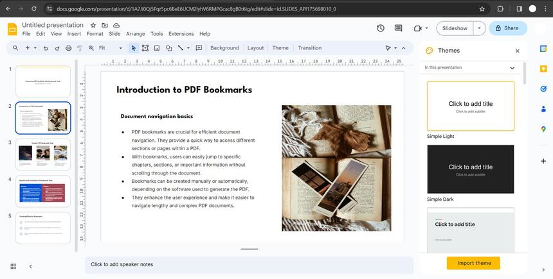Image resolution: width=553 pixels, height=279 pixels.
Task: Hide the menus with the up chevron
Action: tap(404, 48)
